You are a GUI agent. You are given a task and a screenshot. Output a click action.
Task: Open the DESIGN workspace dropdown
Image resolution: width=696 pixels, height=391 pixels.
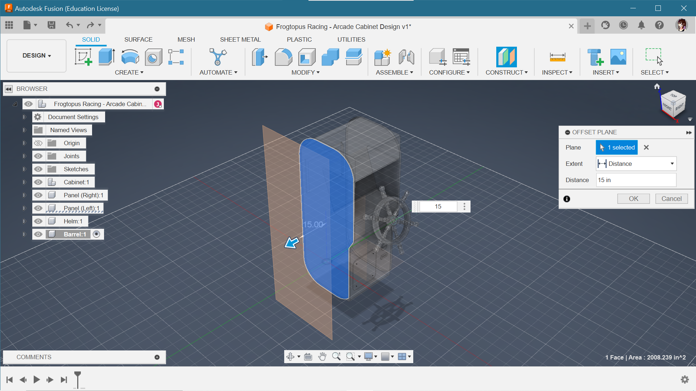(x=37, y=56)
